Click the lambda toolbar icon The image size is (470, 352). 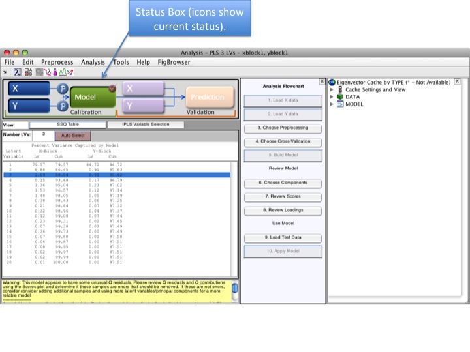tap(18, 72)
